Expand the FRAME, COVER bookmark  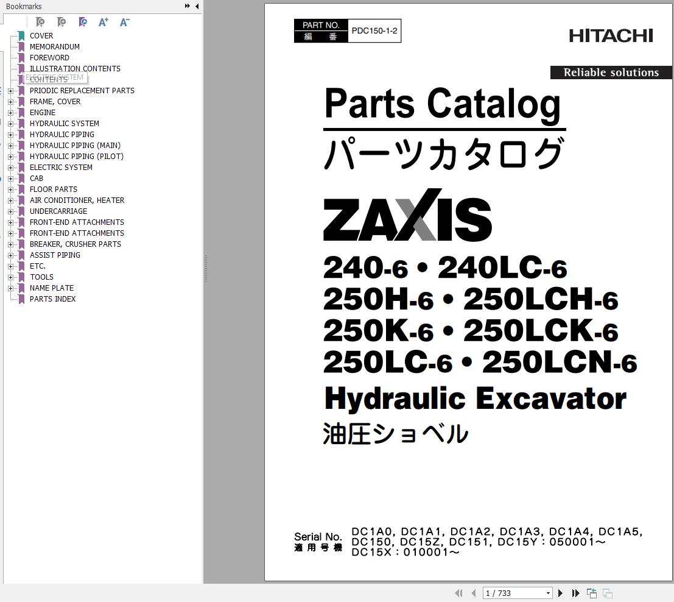tap(11, 102)
